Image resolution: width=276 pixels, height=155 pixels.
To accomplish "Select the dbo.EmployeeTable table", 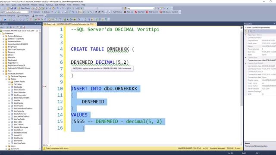I will coord(22,98).
